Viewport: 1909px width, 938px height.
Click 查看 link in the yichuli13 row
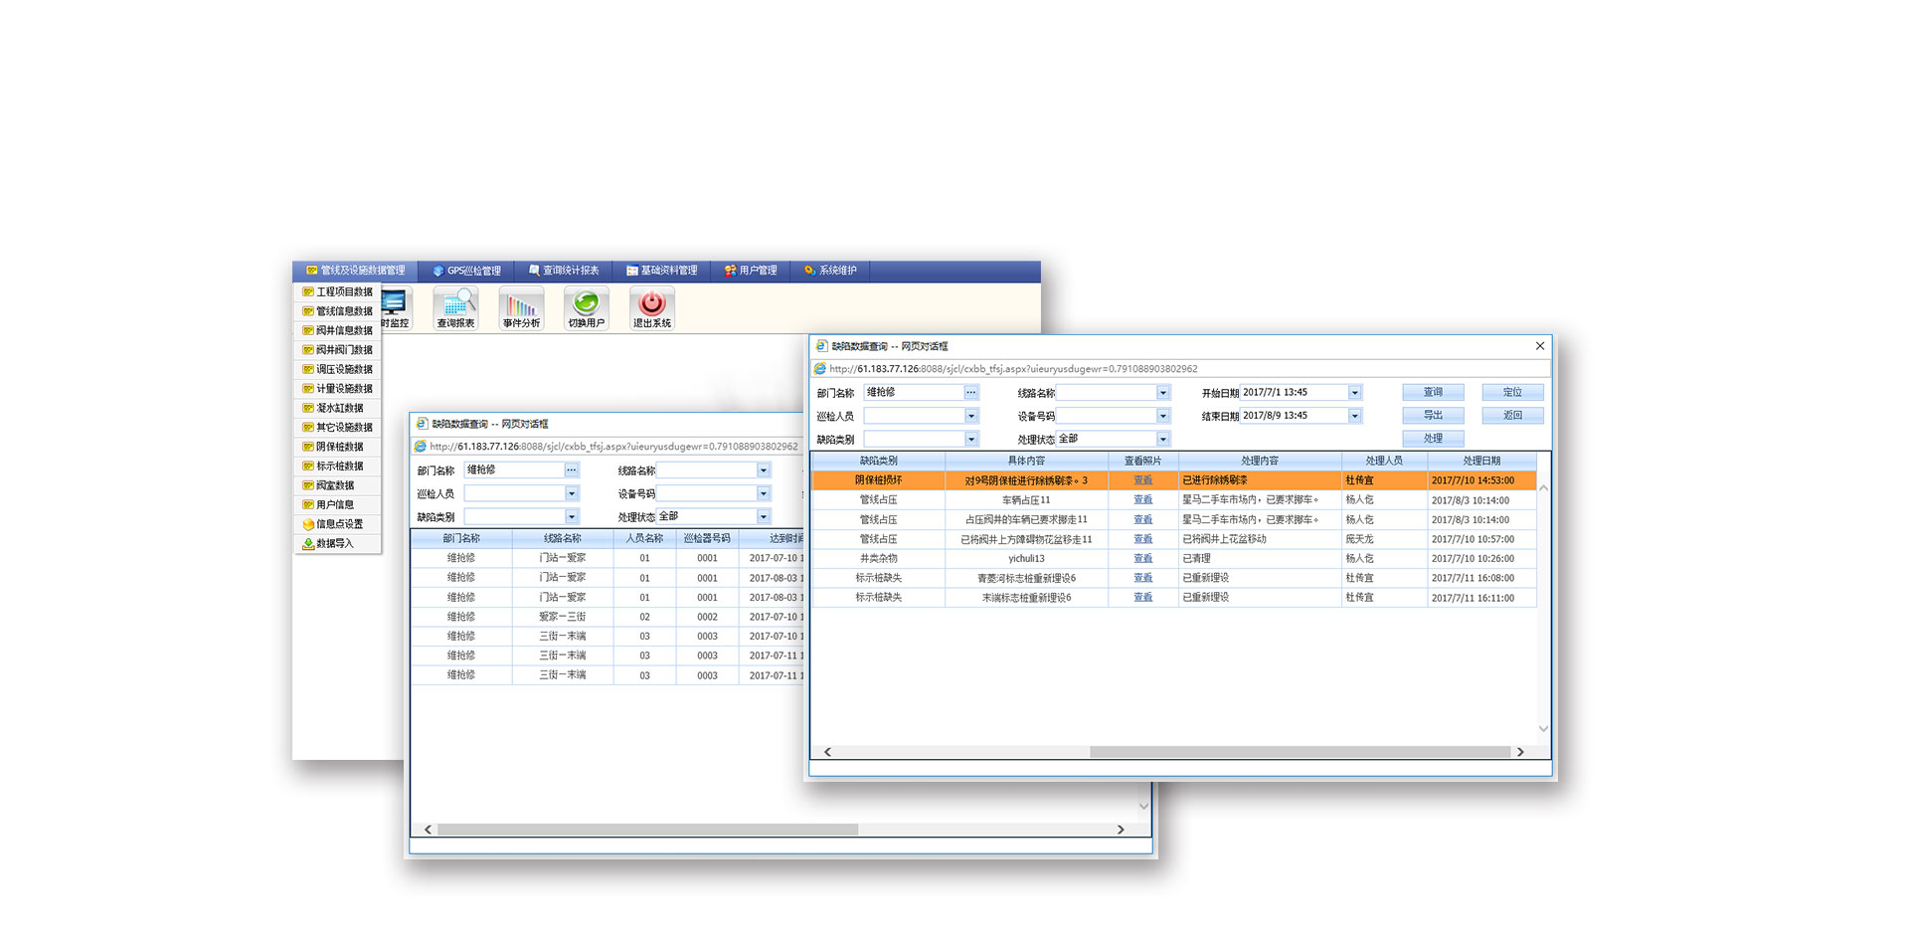click(1142, 559)
